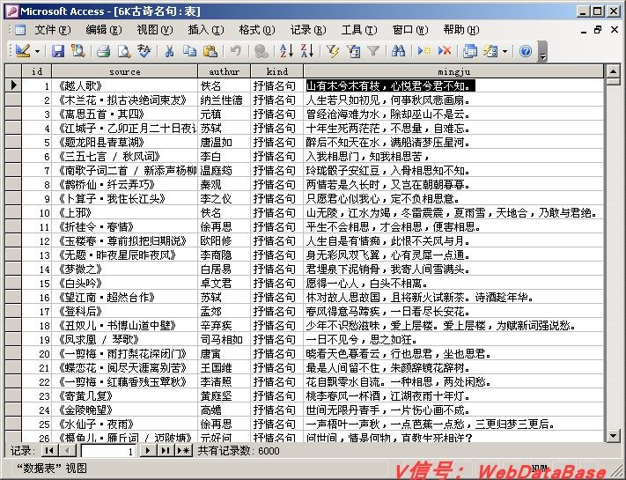Click the New Object AutoForm icon
This screenshot has width=626, height=480.
(490, 51)
